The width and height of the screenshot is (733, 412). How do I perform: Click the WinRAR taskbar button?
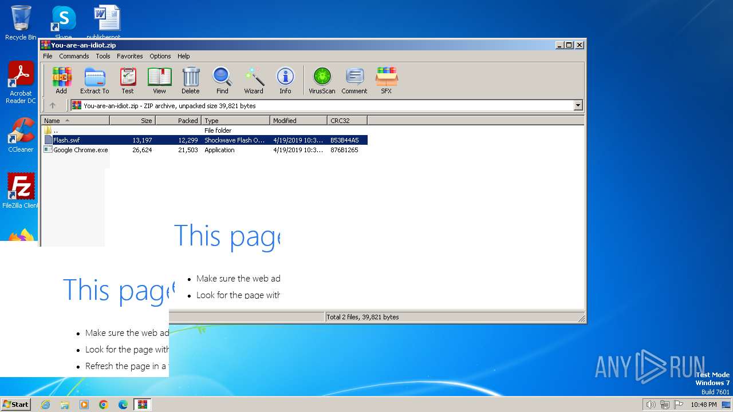pyautogui.click(x=142, y=405)
